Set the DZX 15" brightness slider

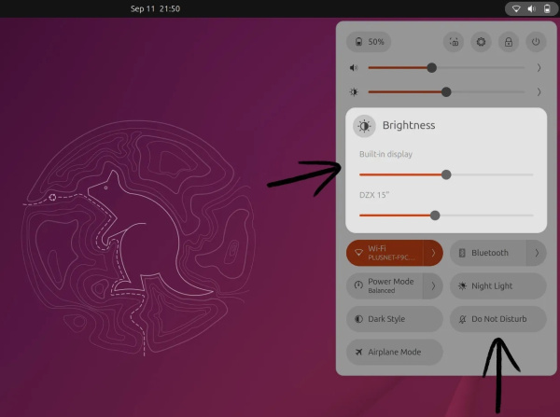coord(446,215)
